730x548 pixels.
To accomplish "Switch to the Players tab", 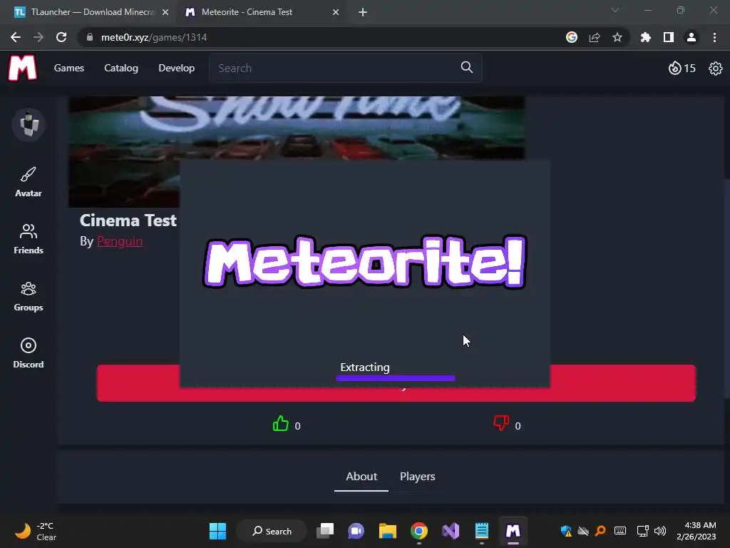I will tap(418, 477).
